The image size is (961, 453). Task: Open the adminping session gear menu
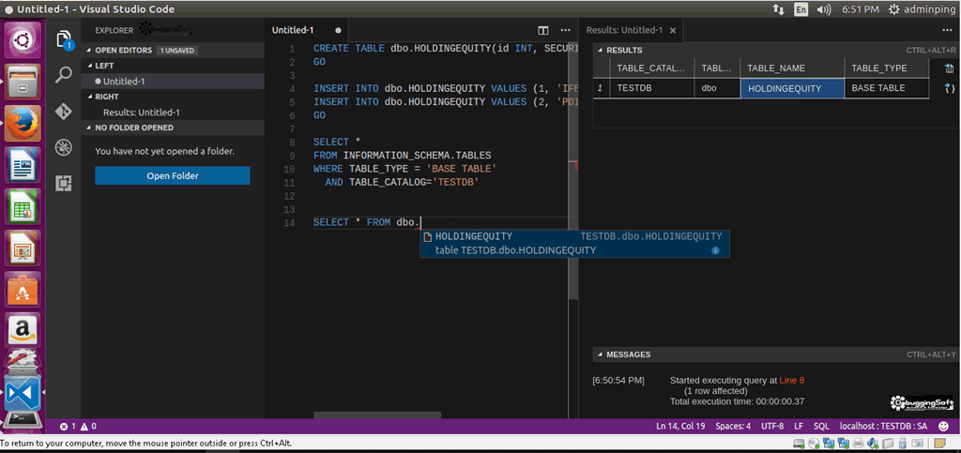[x=922, y=9]
